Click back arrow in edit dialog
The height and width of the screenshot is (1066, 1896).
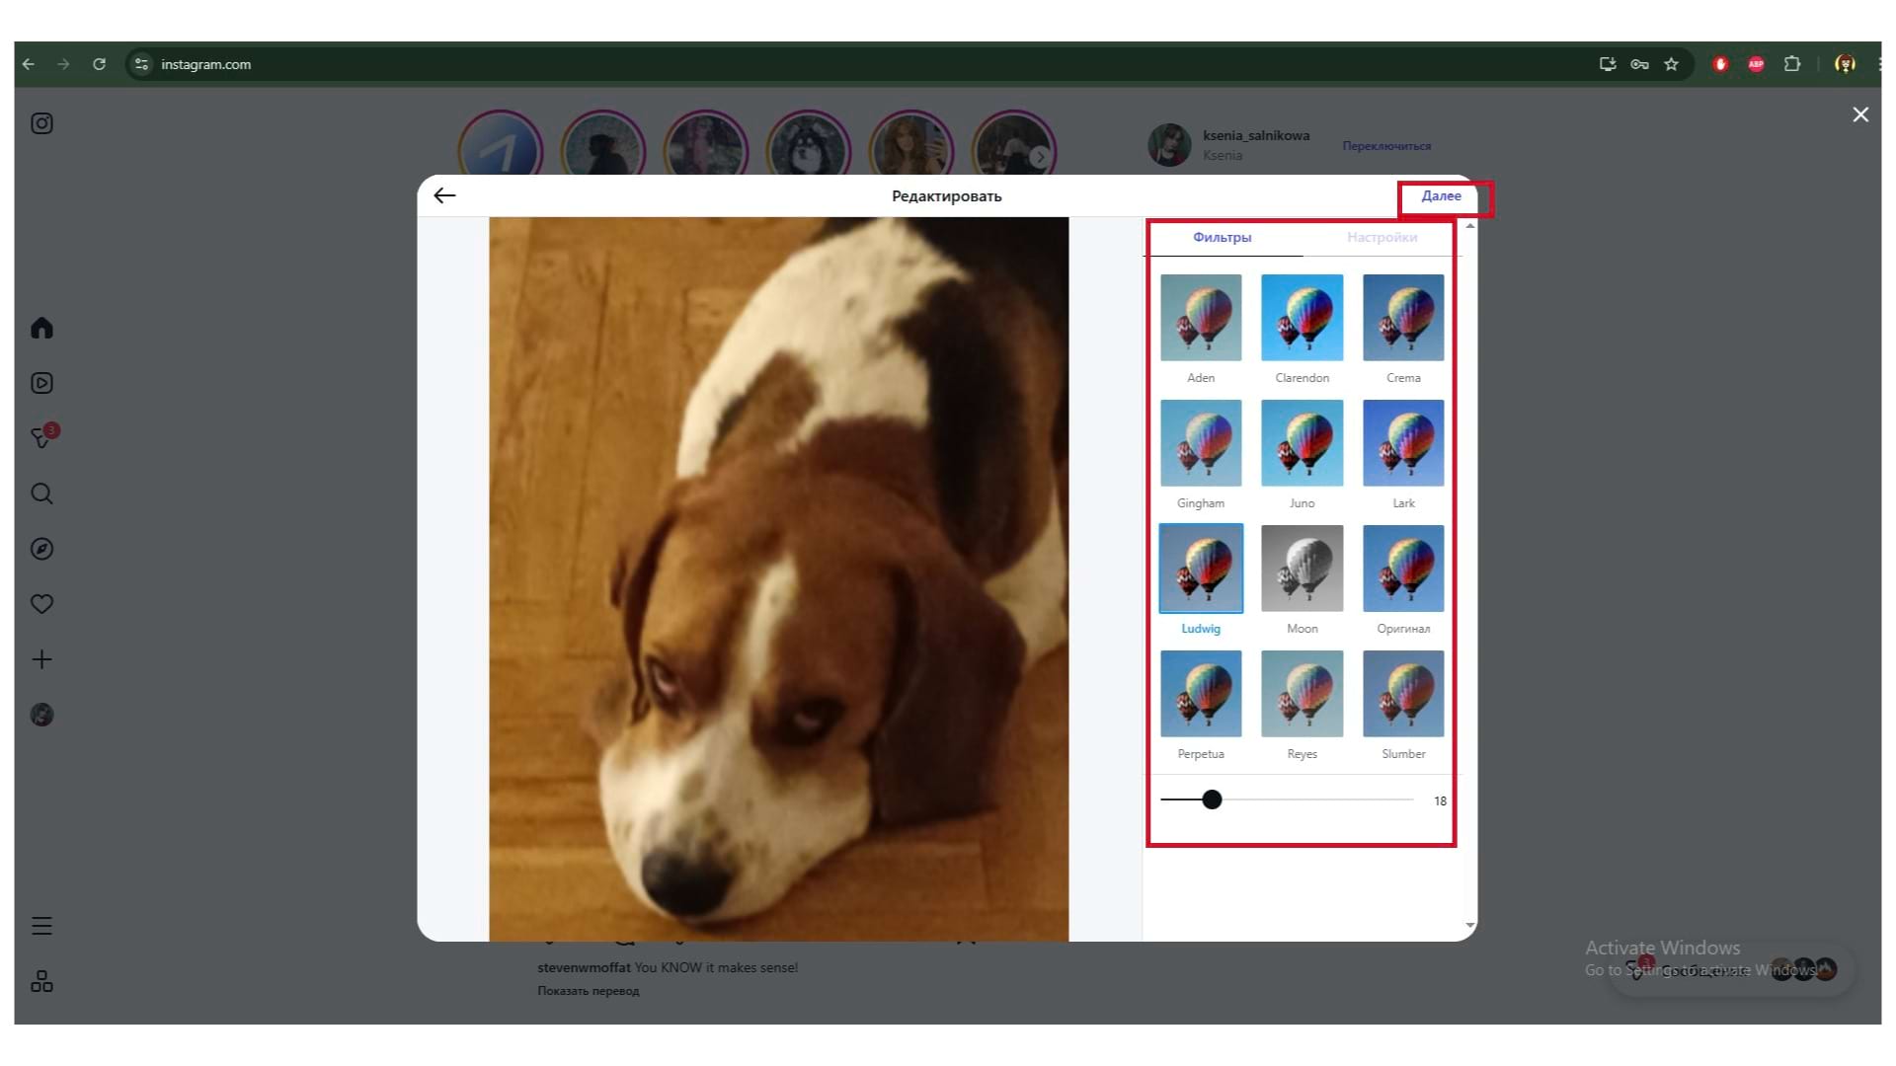click(x=444, y=195)
